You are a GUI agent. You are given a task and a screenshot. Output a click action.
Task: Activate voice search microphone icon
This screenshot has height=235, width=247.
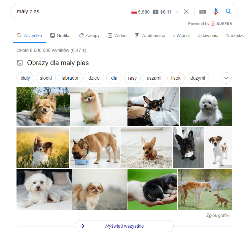(216, 12)
